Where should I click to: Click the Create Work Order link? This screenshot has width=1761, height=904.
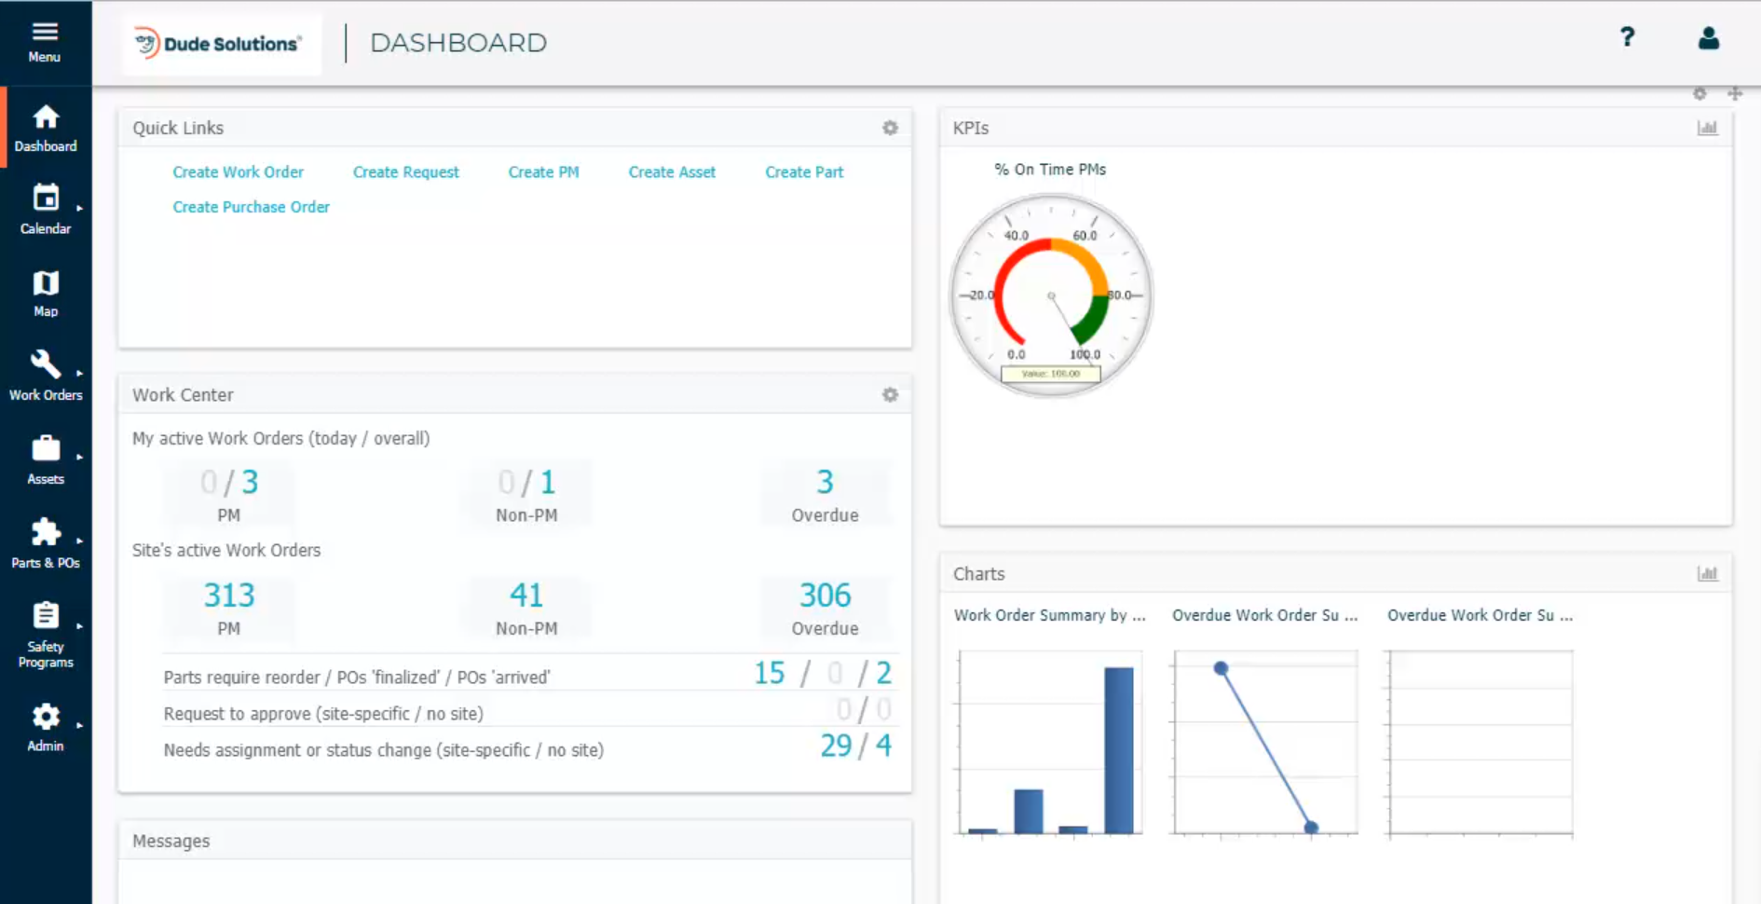(x=238, y=171)
